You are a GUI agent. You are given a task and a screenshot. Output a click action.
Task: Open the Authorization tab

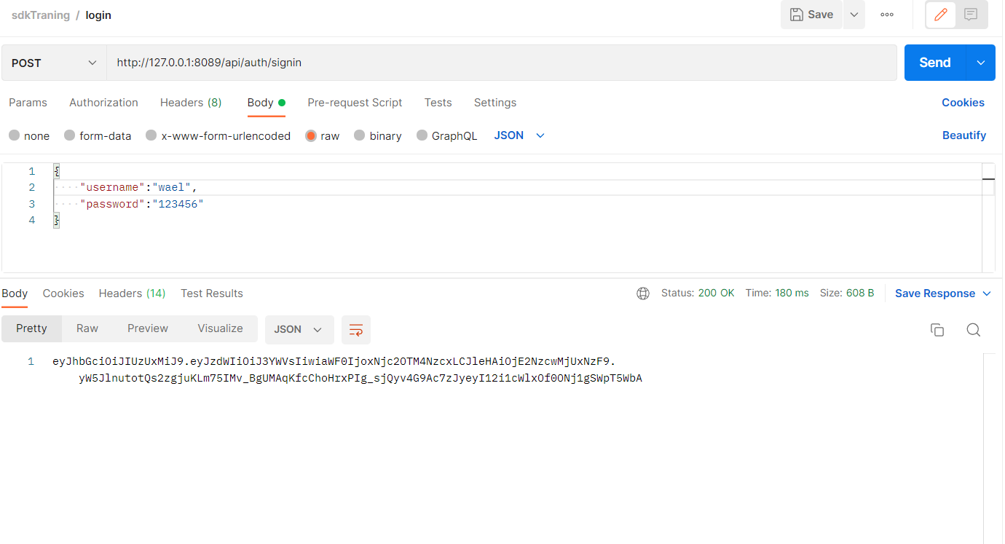click(x=103, y=103)
